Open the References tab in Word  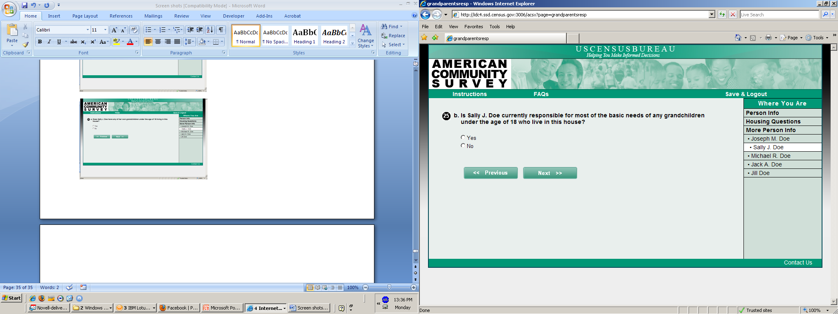click(121, 16)
